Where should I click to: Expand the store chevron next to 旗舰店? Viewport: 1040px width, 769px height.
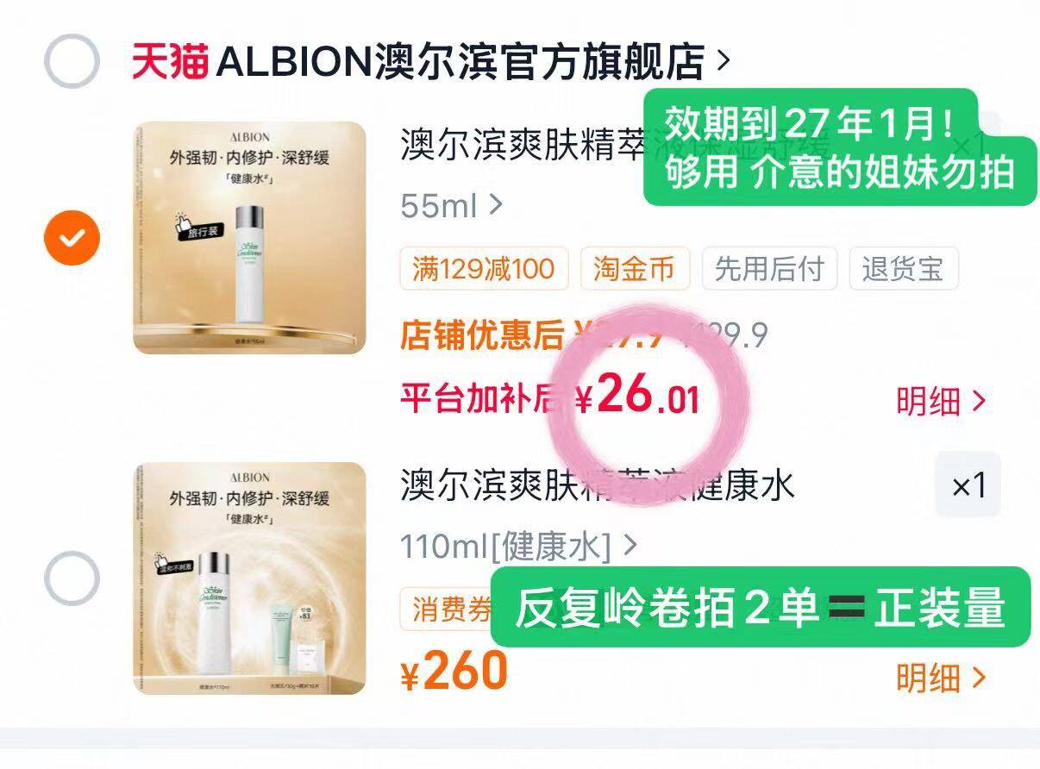(x=723, y=61)
